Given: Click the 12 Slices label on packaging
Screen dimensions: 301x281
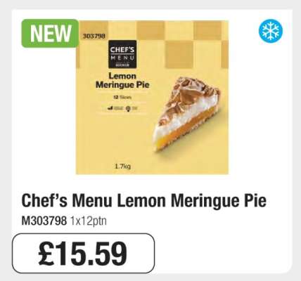Looking at the screenshot, I should pos(122,97).
